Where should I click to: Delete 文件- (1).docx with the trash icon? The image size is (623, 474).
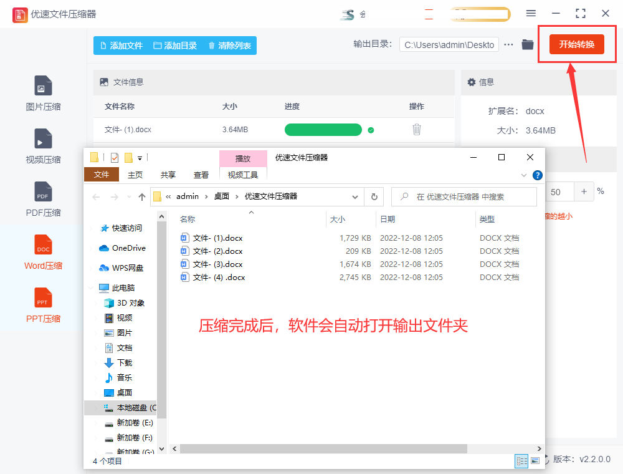pos(416,129)
